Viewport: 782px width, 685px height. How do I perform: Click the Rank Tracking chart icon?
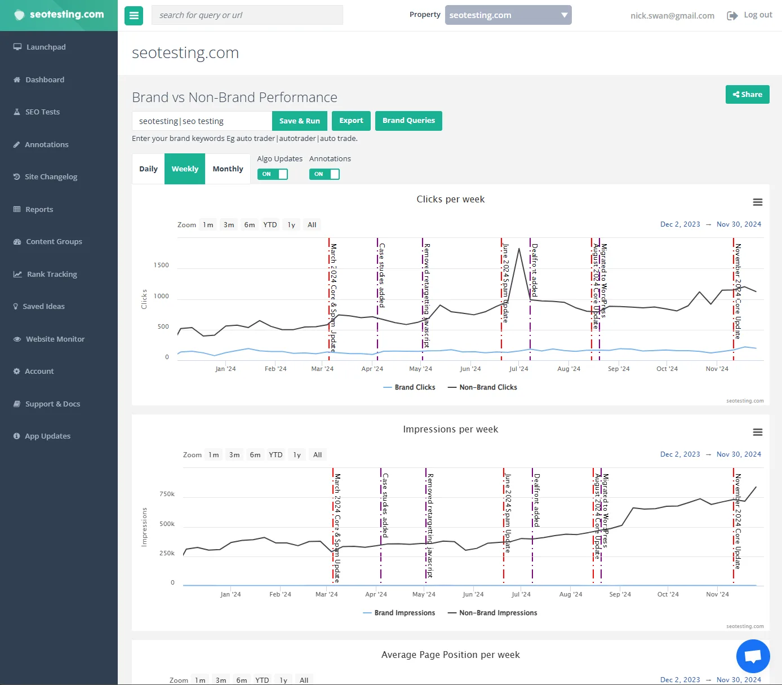click(17, 275)
